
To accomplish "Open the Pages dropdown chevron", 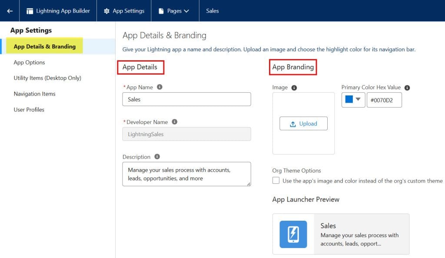I will point(186,11).
